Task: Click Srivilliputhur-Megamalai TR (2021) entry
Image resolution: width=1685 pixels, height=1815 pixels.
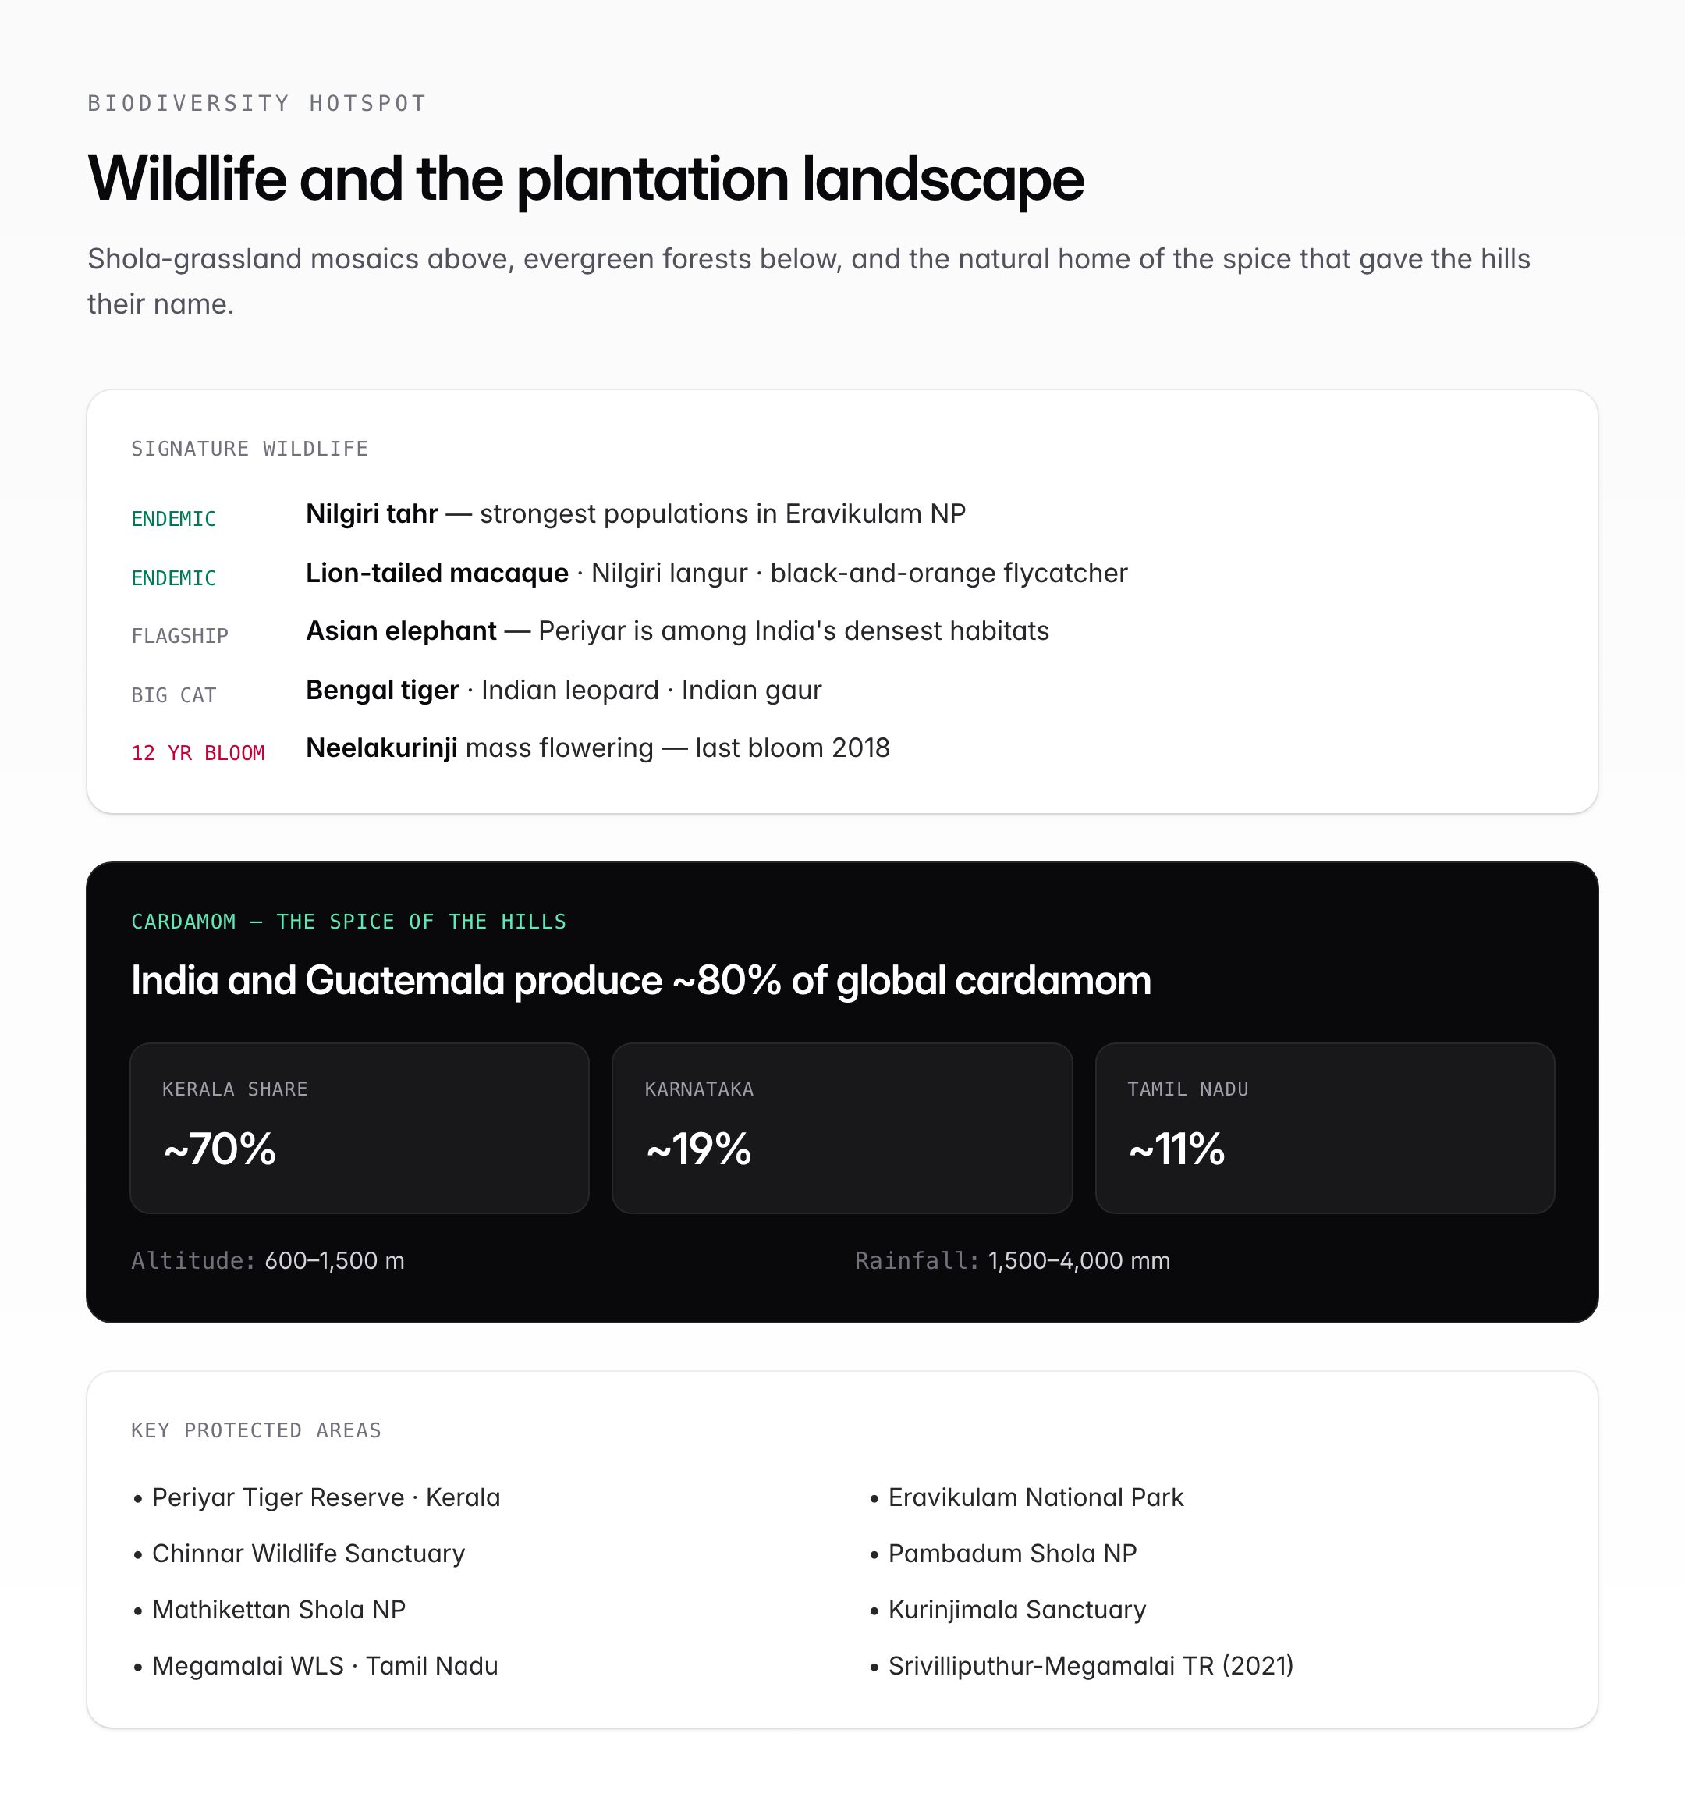Action: click(1081, 1666)
